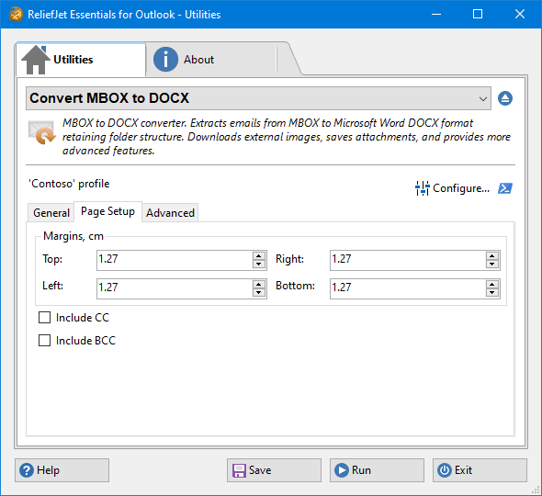Open Help with question mark button

point(62,470)
